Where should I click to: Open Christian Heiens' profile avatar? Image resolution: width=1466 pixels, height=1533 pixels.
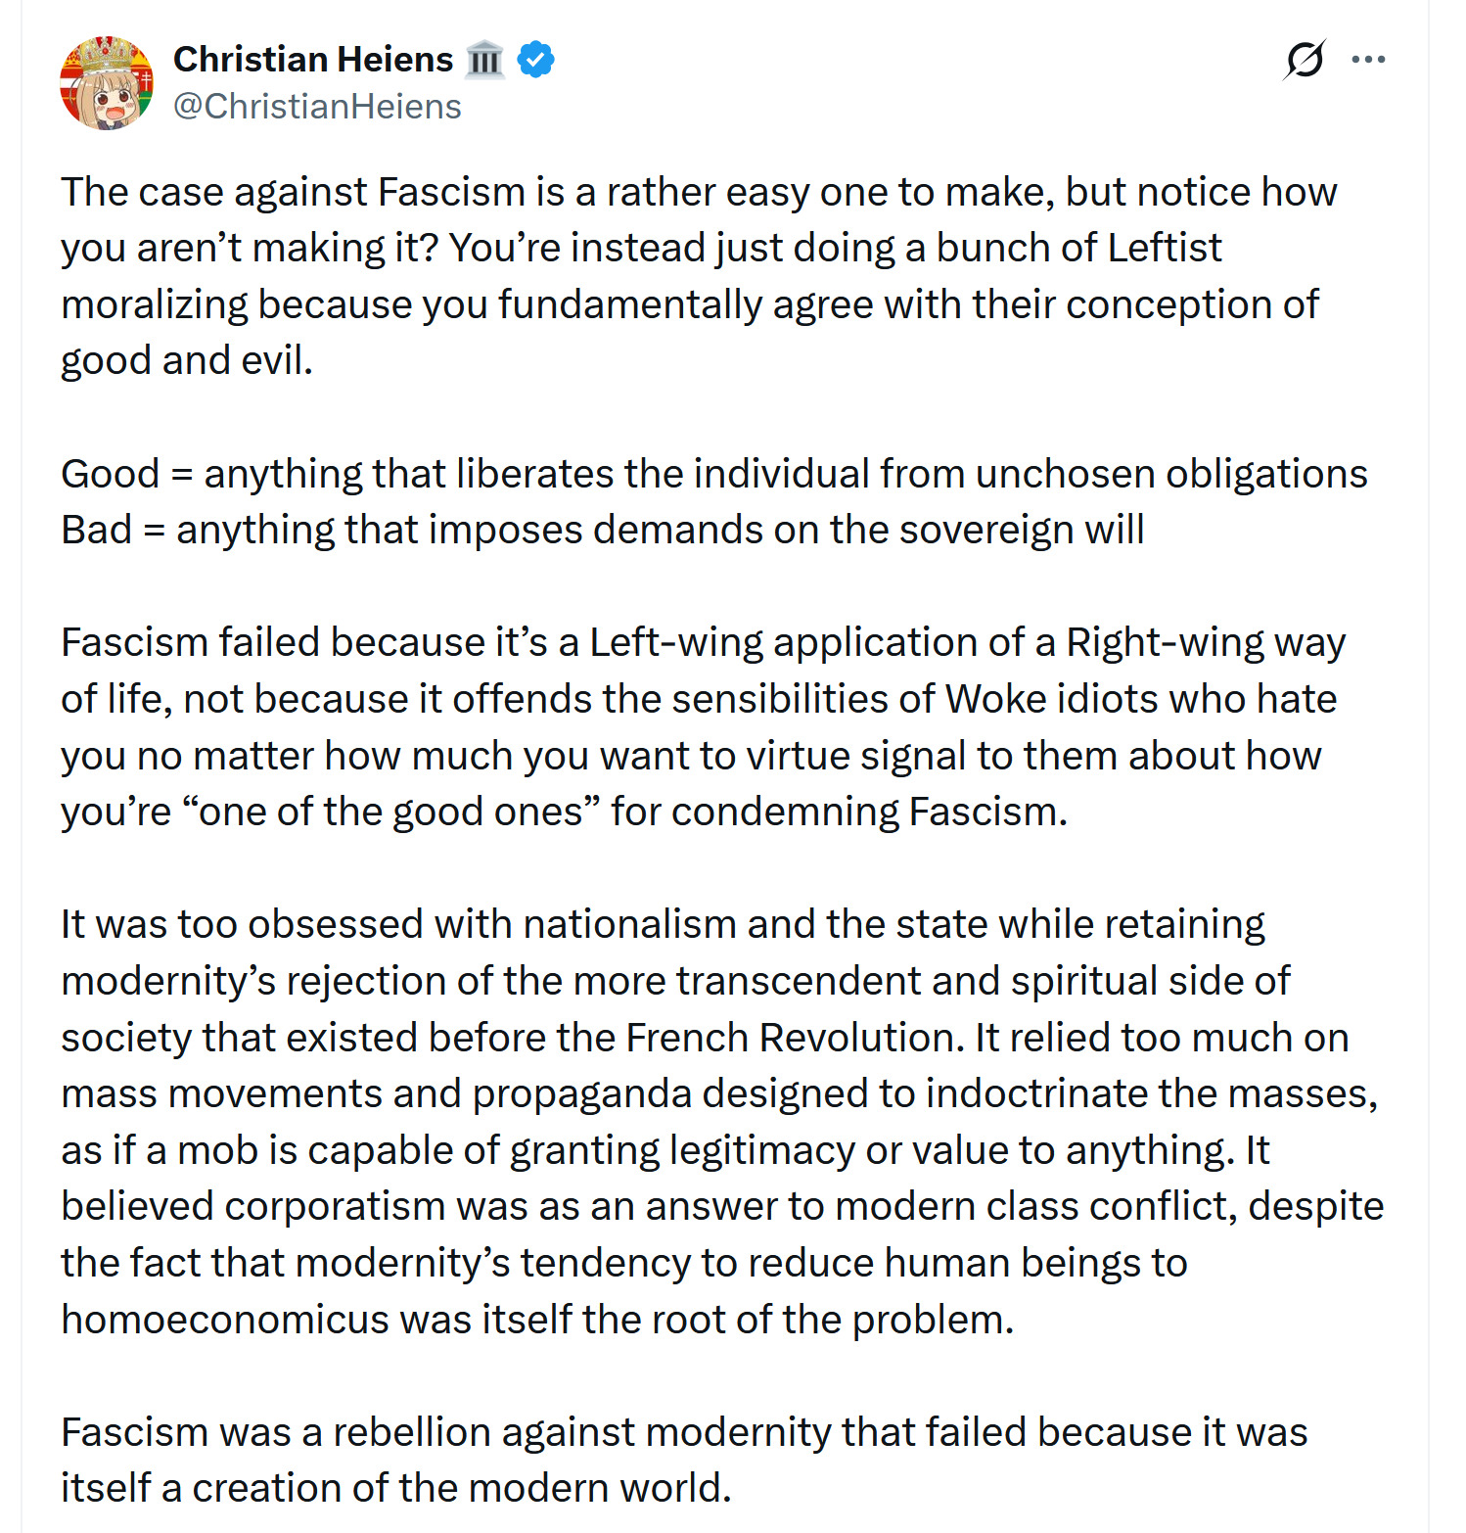point(107,83)
